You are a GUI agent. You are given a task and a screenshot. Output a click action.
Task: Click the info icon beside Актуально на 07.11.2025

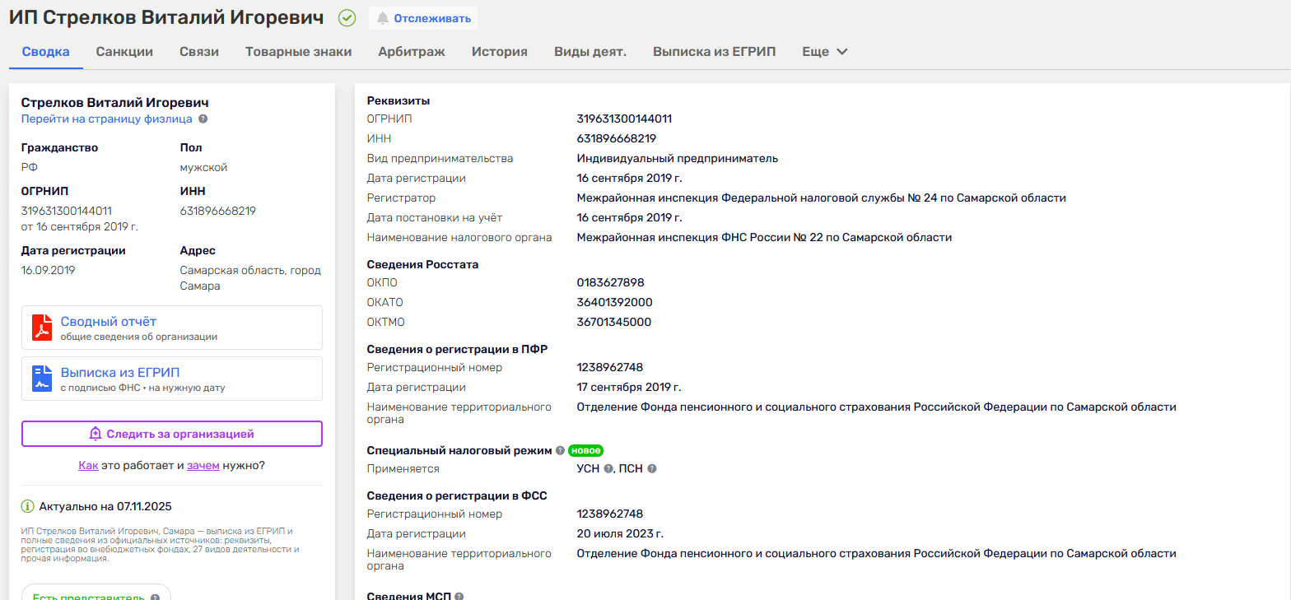click(28, 506)
